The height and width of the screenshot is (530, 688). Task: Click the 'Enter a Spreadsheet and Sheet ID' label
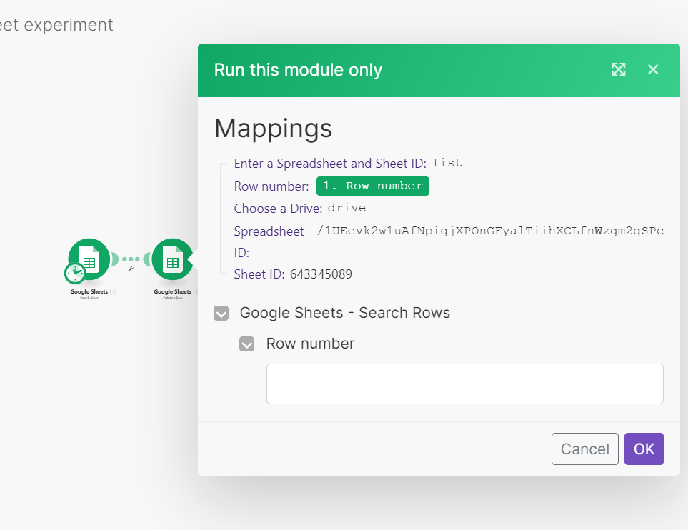tap(329, 164)
